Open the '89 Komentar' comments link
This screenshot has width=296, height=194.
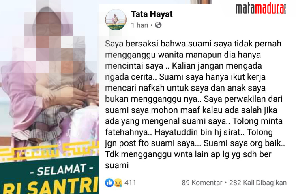pos(202,183)
